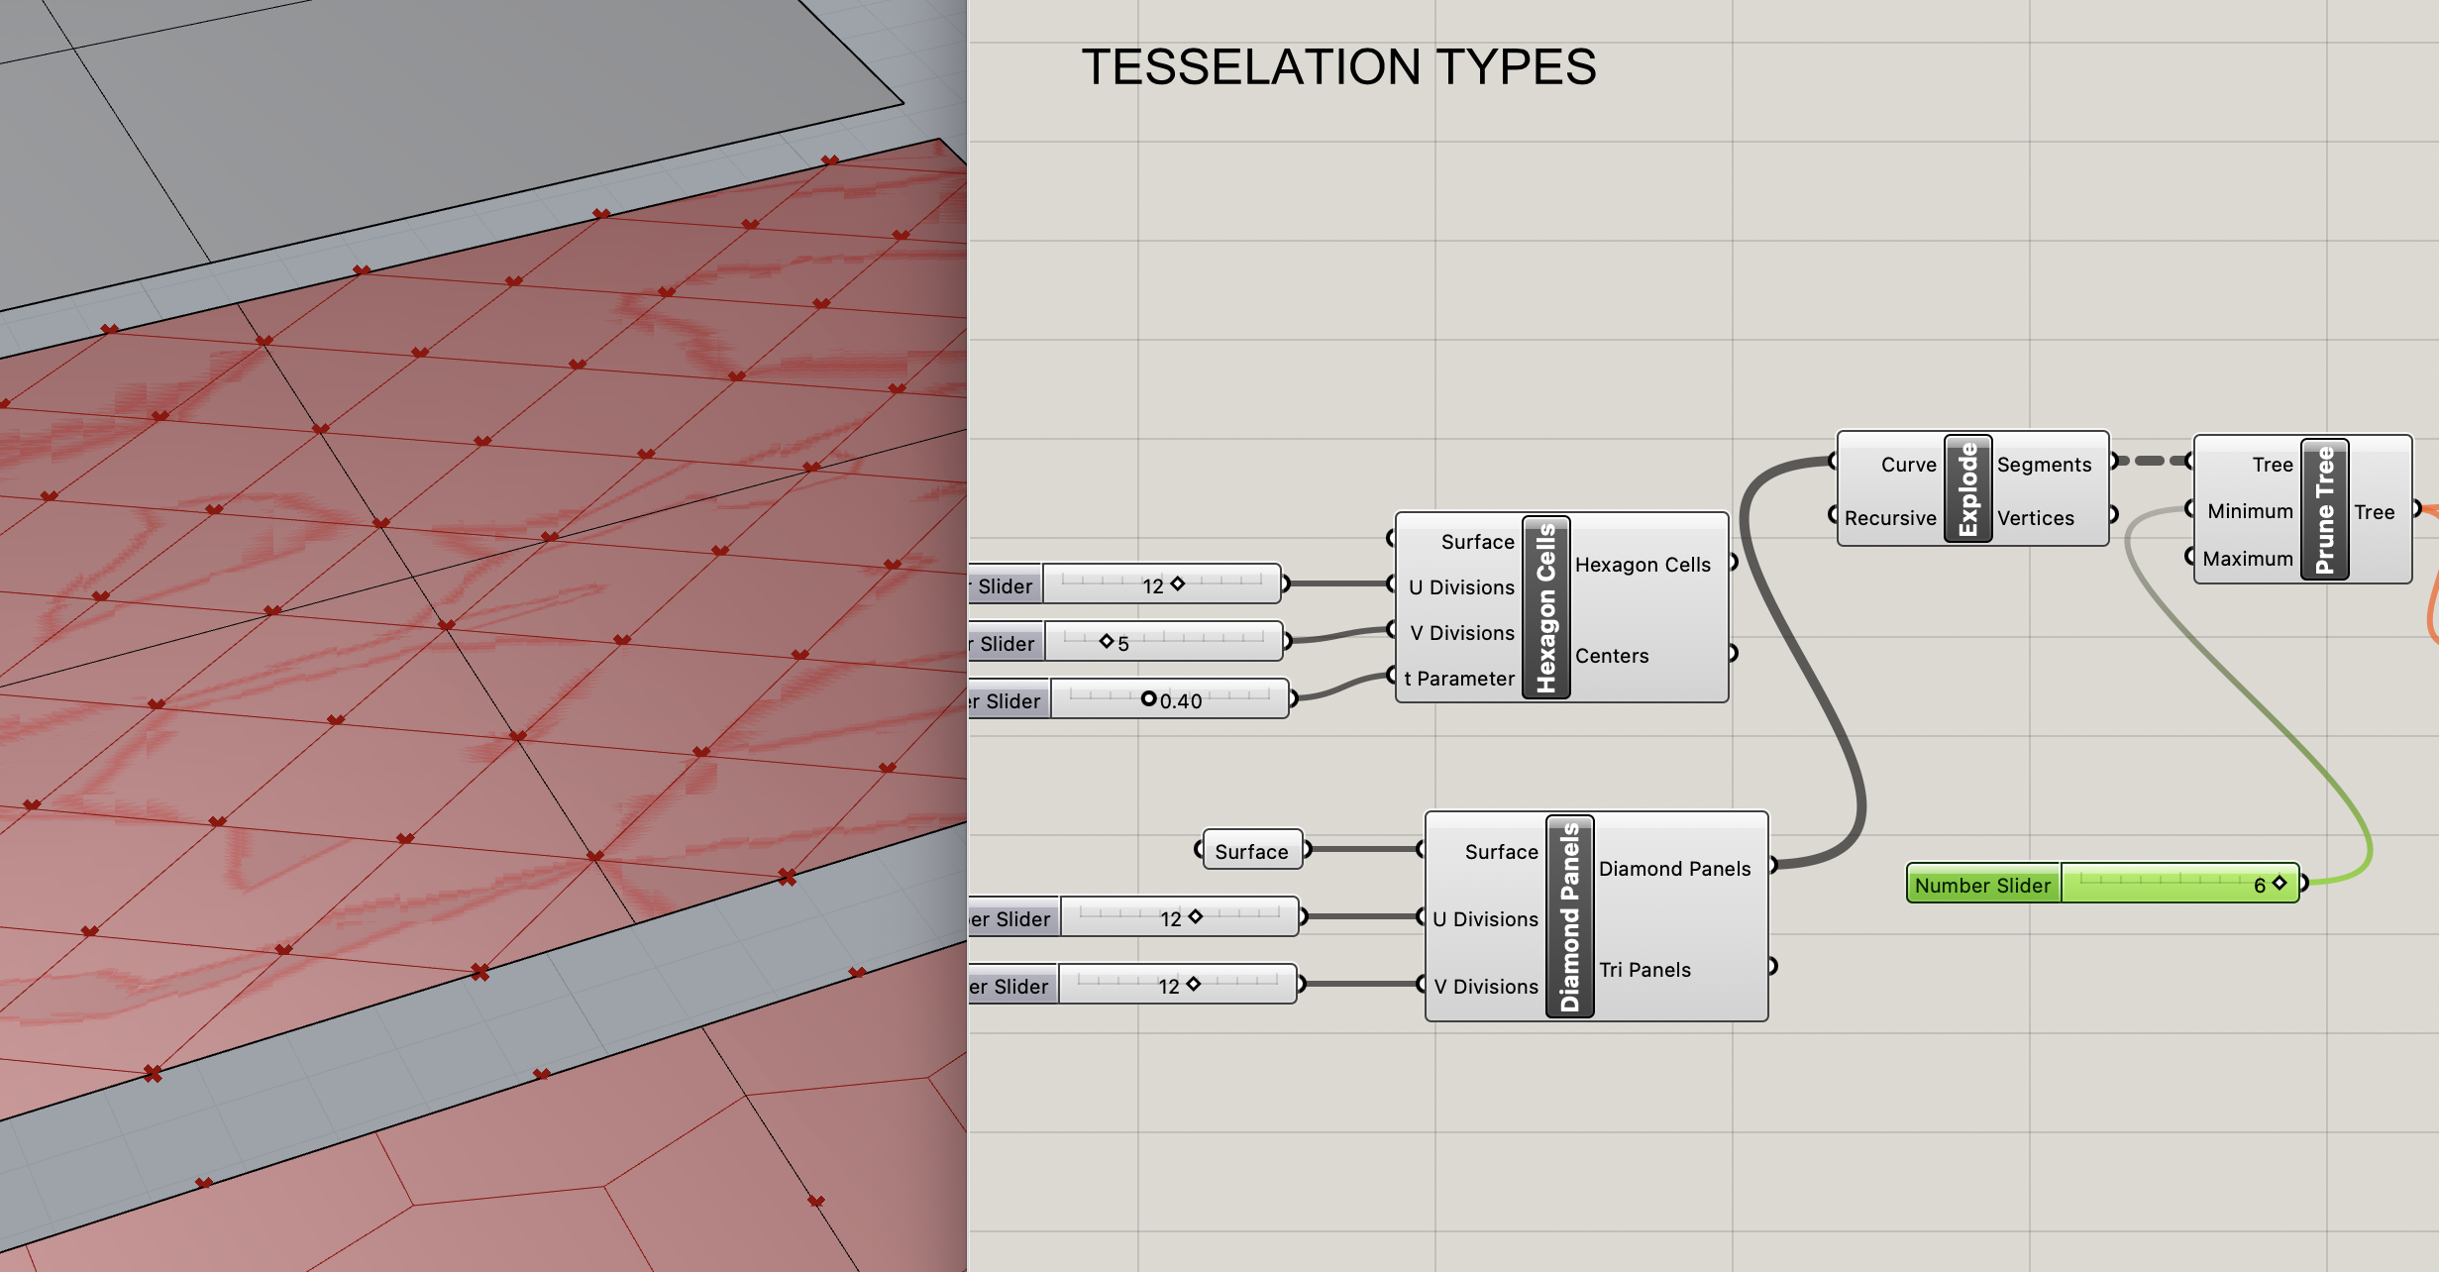
Task: Click the Surface parameter node
Action: click(1252, 851)
